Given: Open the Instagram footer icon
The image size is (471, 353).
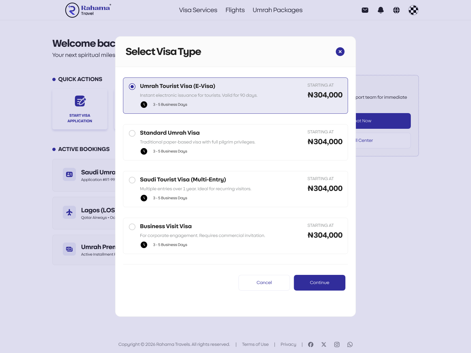Looking at the screenshot, I should [337, 345].
